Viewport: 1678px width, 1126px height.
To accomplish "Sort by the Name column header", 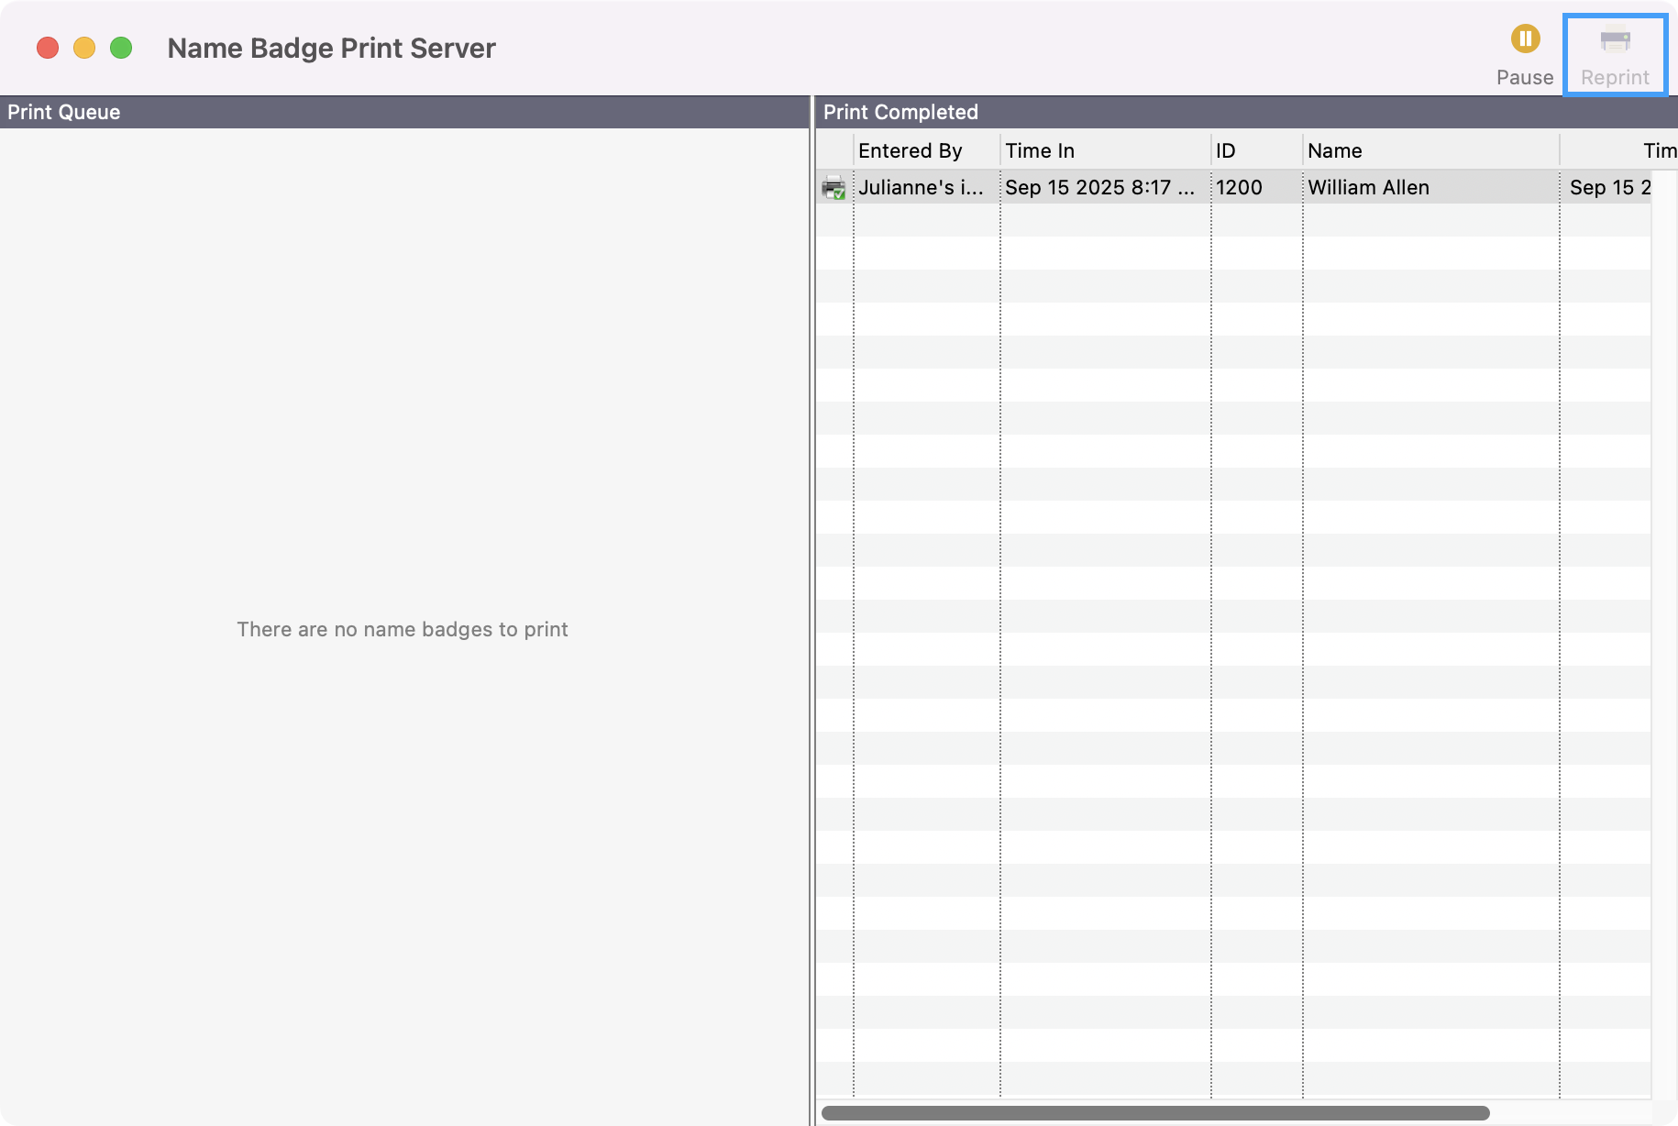I will pos(1429,150).
